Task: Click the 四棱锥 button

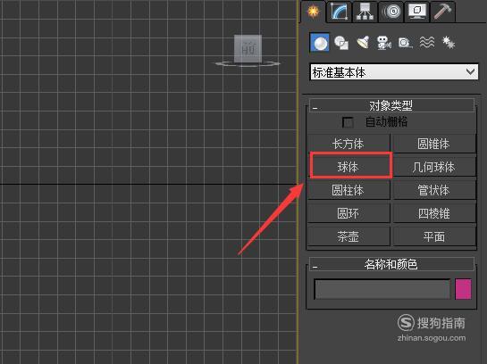Action: pos(434,213)
